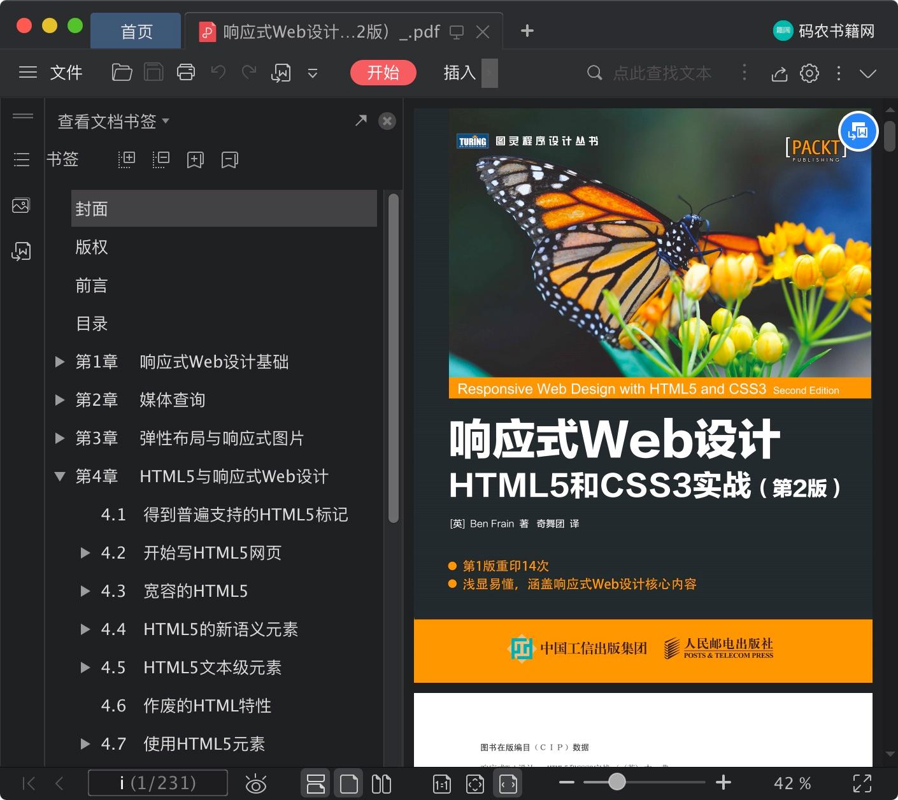Switch to the 首页 tab
Viewport: 898px width, 800px height.
pos(136,32)
